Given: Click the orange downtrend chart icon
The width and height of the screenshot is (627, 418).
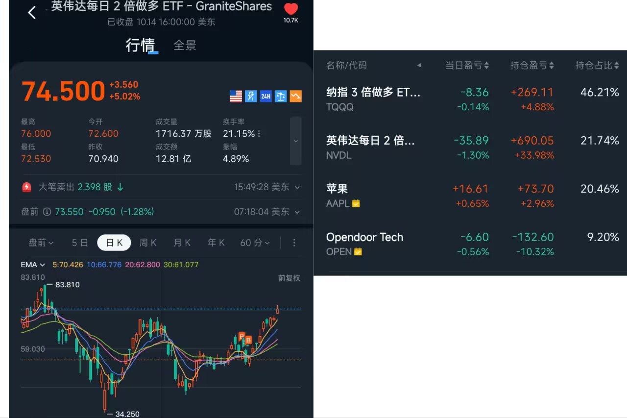Looking at the screenshot, I should click(x=295, y=96).
